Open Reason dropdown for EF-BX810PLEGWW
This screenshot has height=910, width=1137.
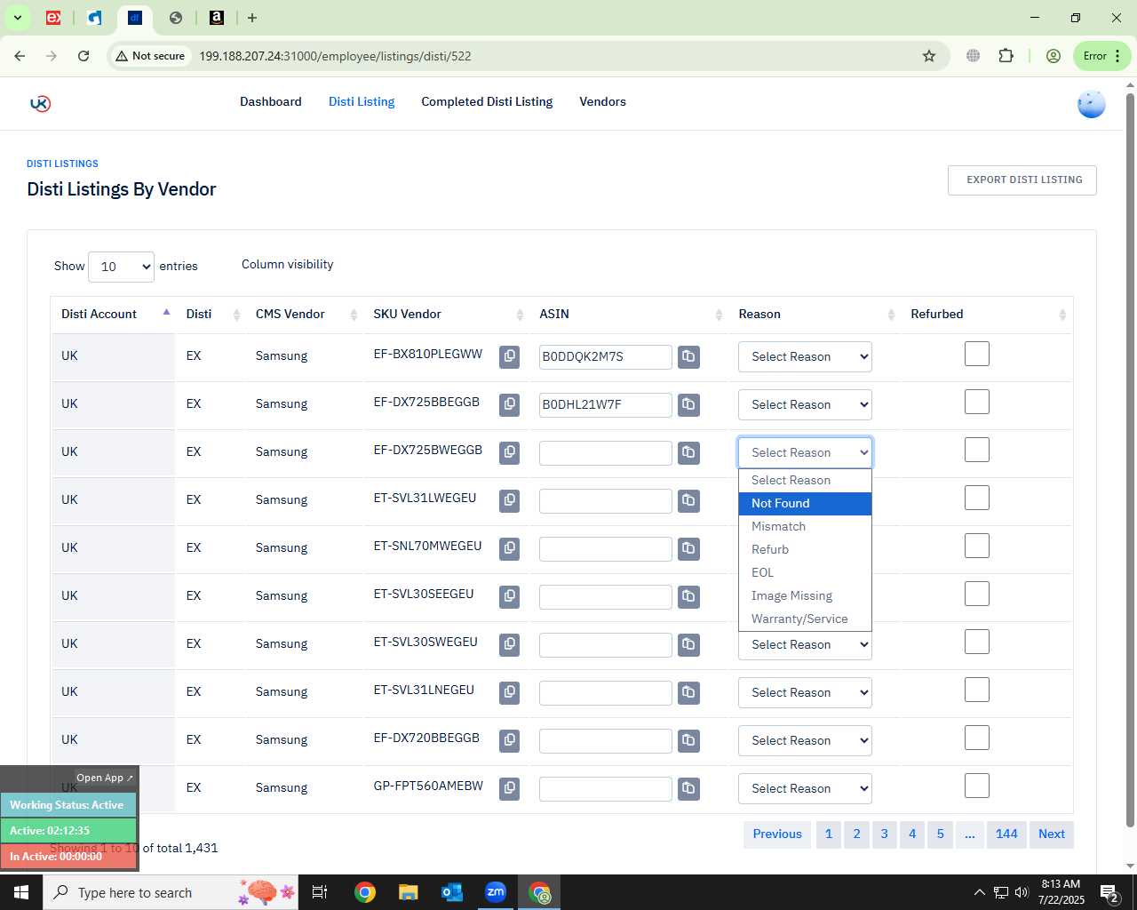[x=805, y=356]
